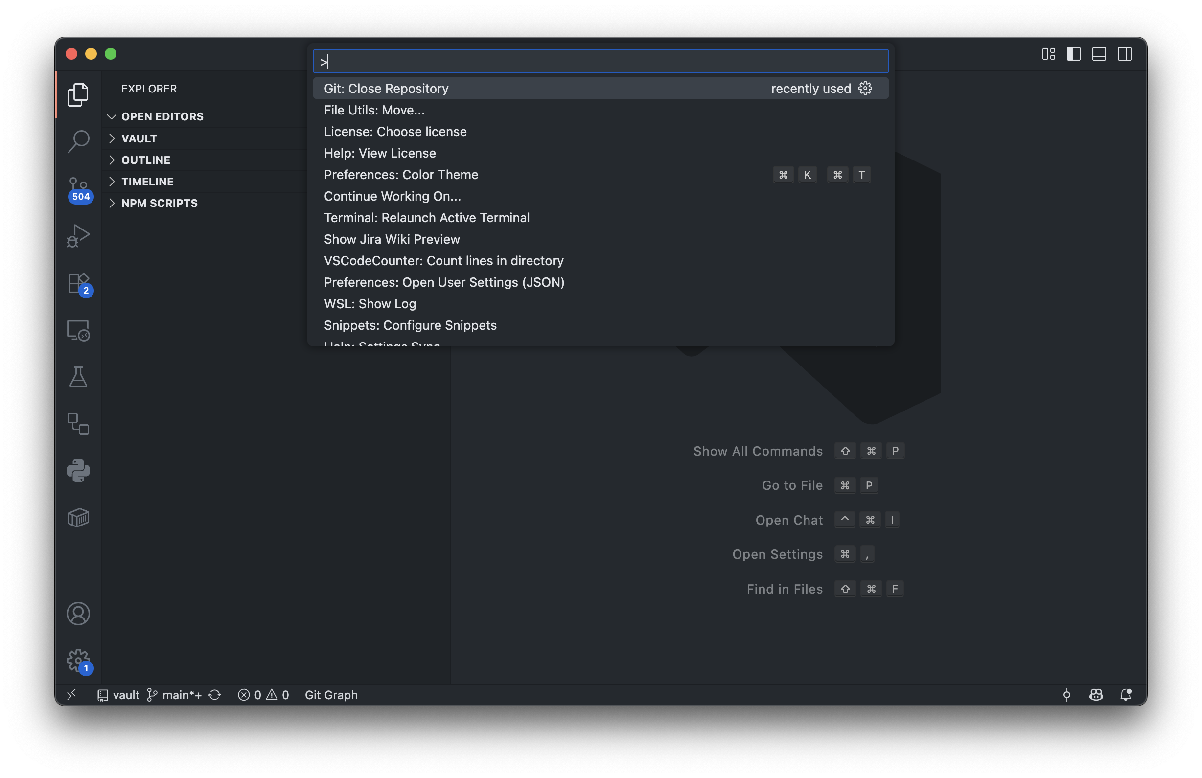Screen dimensions: 1202x778
Task: Click the EXPLORER panel title
Action: click(x=149, y=89)
